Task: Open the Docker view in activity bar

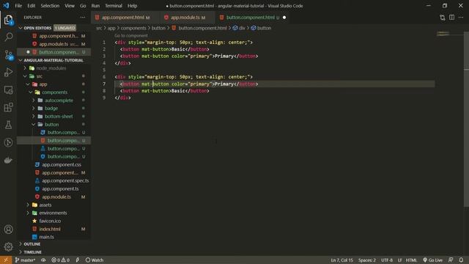Action: tap(8, 160)
